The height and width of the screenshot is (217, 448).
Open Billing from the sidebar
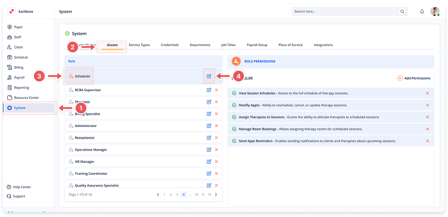pos(18,67)
